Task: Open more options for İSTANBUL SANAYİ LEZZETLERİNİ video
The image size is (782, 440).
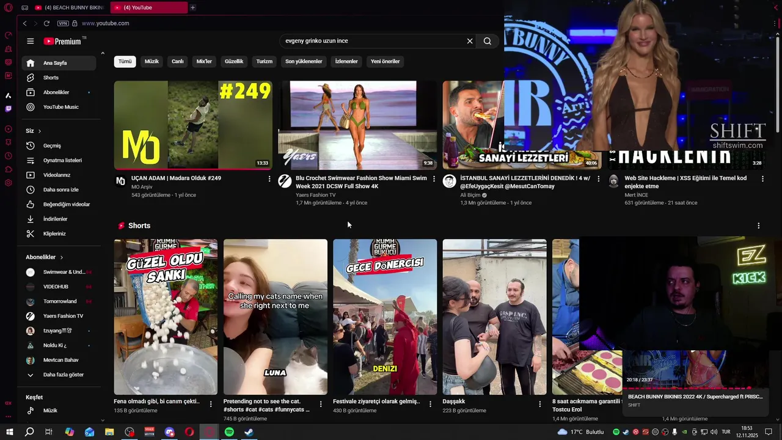Action: (x=598, y=178)
